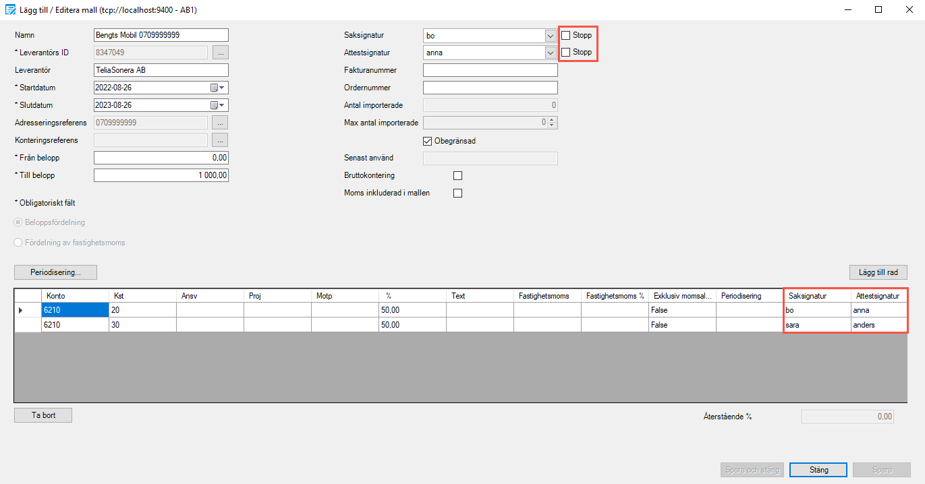
Task: Open the Attestsignatur dropdown showing 'anna'
Action: coord(549,52)
